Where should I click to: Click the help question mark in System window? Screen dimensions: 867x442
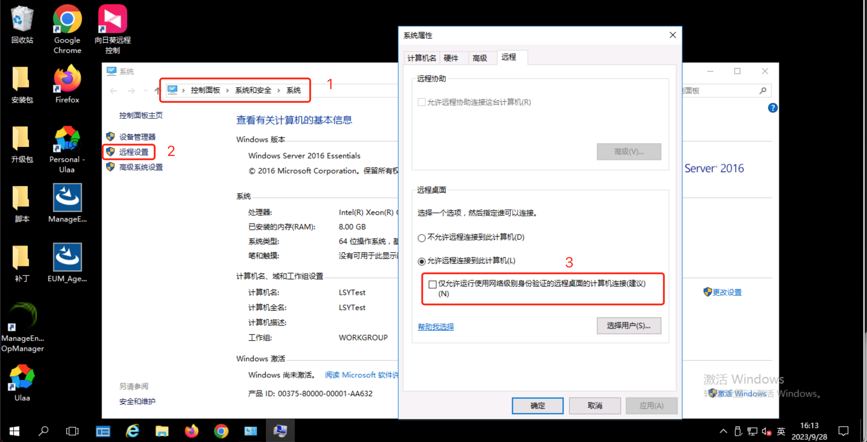pyautogui.click(x=772, y=108)
